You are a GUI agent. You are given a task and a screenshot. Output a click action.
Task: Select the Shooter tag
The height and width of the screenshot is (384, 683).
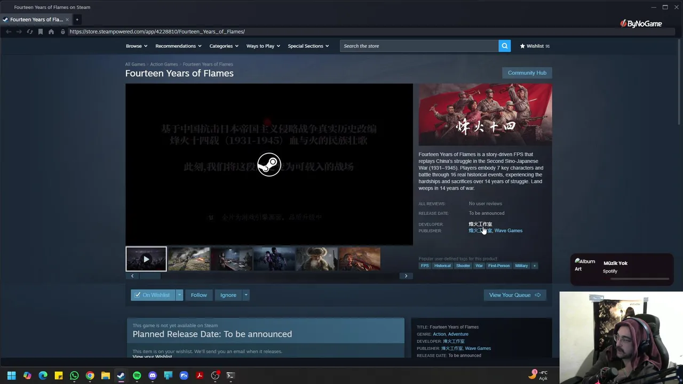click(463, 266)
